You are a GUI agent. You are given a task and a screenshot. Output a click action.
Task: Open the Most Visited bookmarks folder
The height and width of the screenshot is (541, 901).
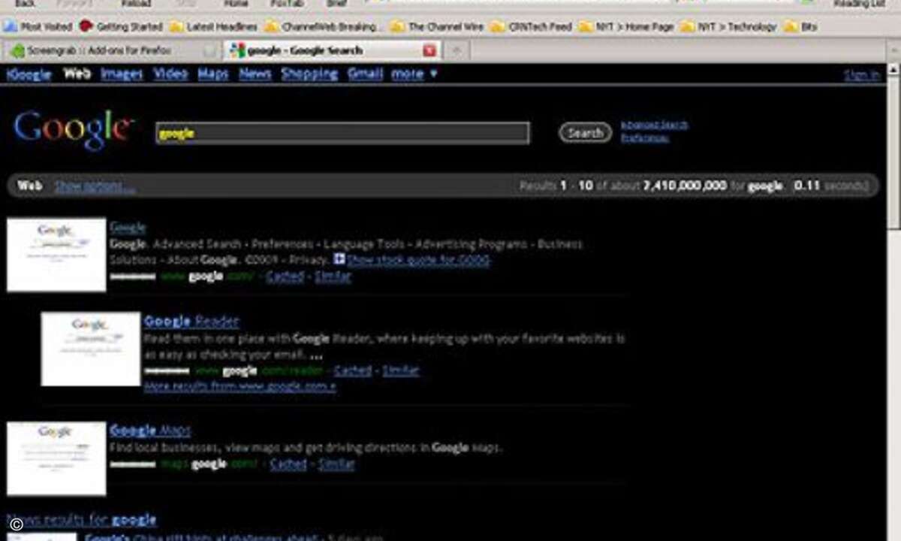(x=38, y=26)
